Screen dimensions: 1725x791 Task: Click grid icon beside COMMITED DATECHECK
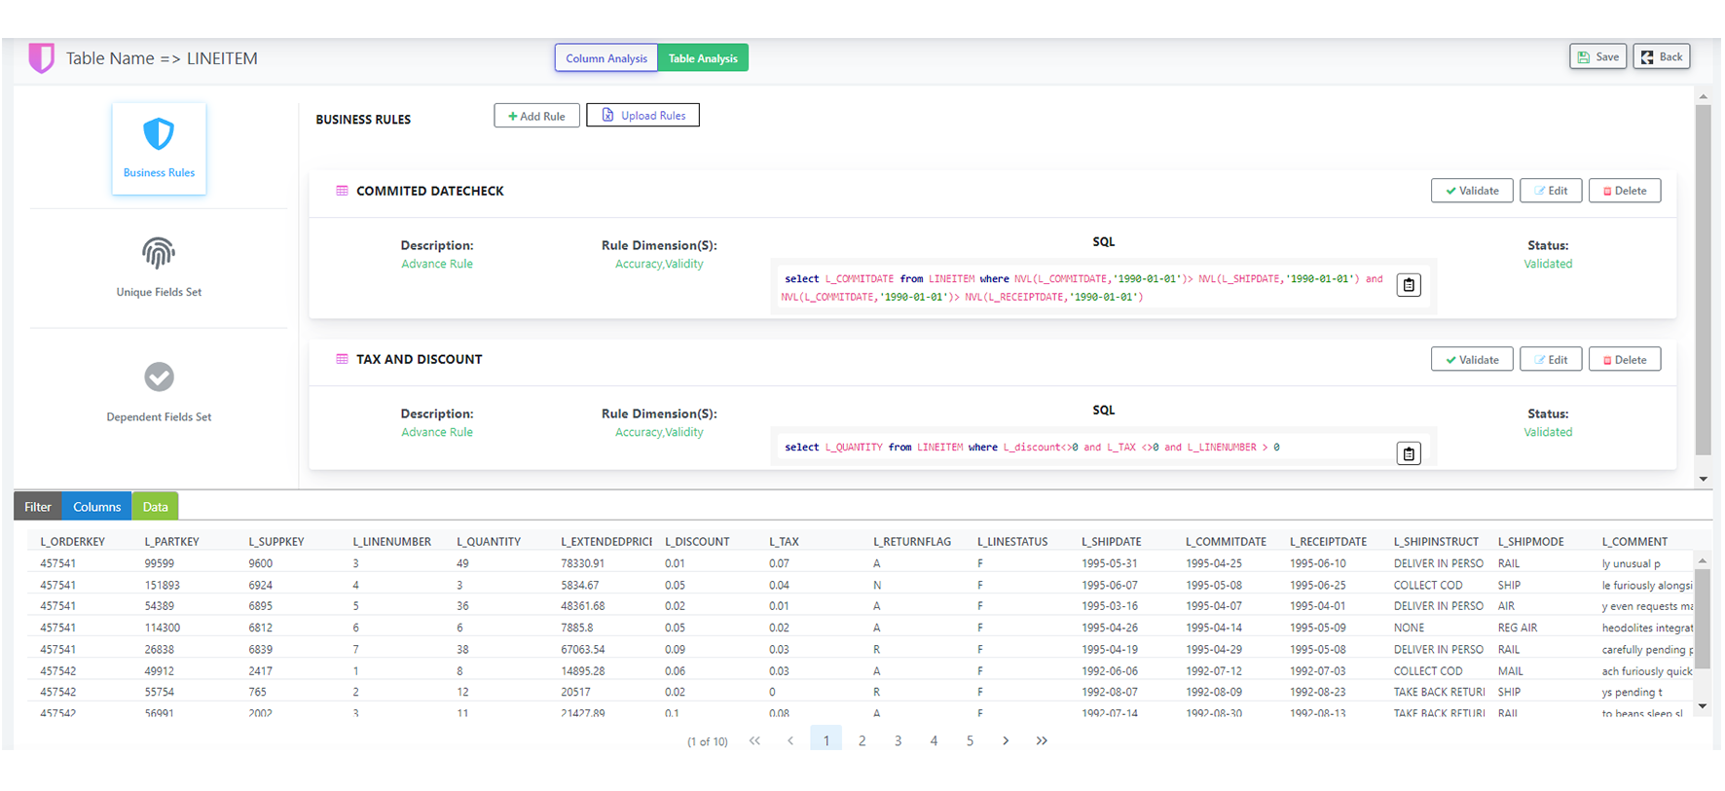click(x=342, y=191)
